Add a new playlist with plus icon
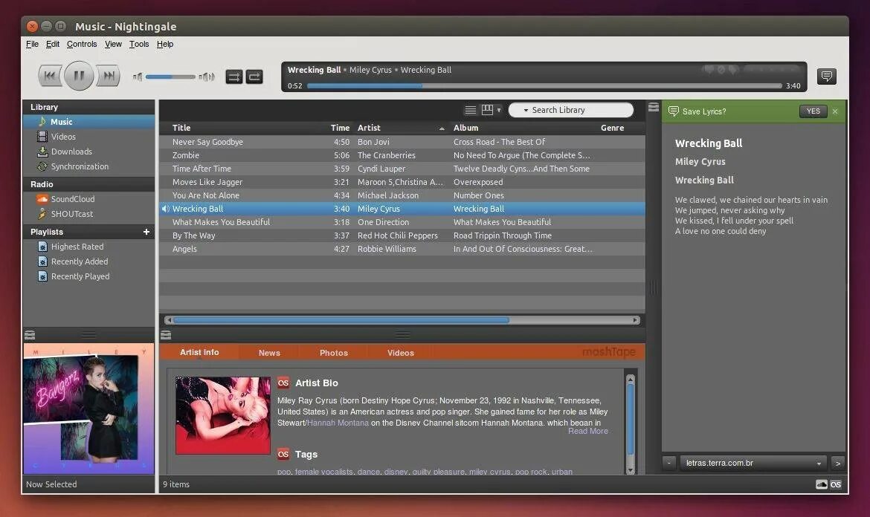 point(146,232)
